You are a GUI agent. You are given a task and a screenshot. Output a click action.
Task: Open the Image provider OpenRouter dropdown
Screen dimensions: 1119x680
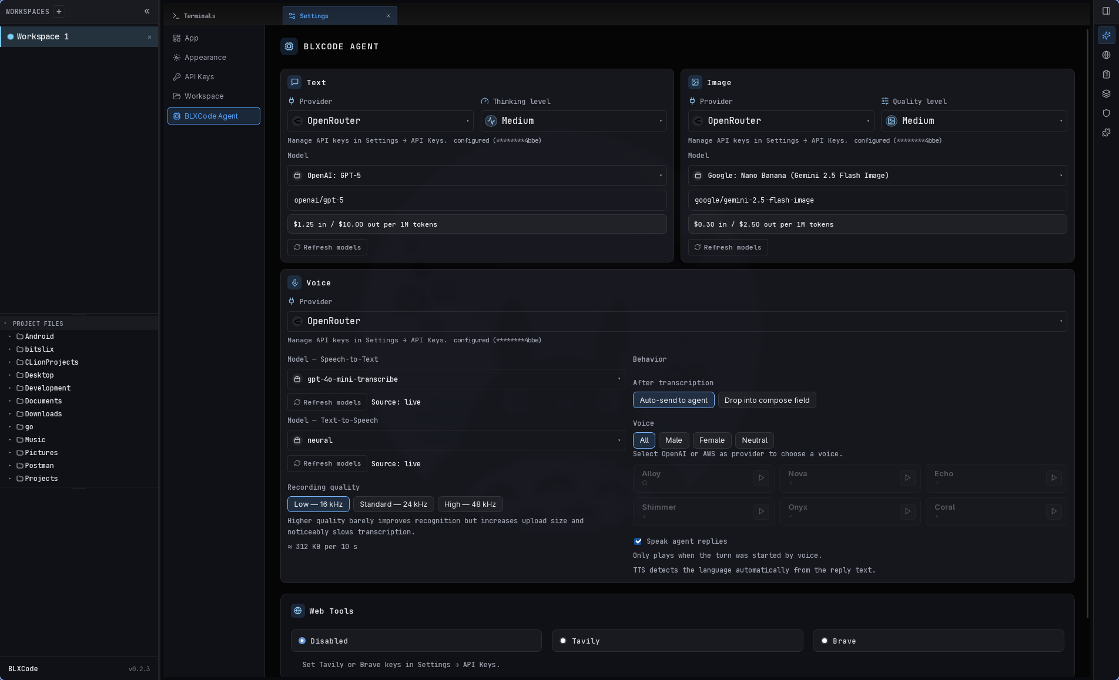(x=781, y=121)
